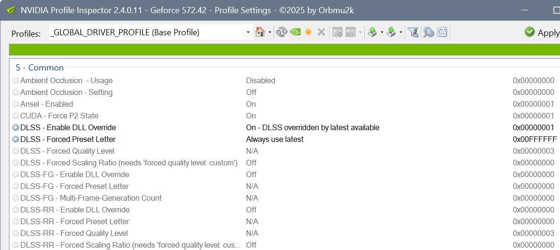
Task: Click the home icon for global profile
Action: point(259,32)
